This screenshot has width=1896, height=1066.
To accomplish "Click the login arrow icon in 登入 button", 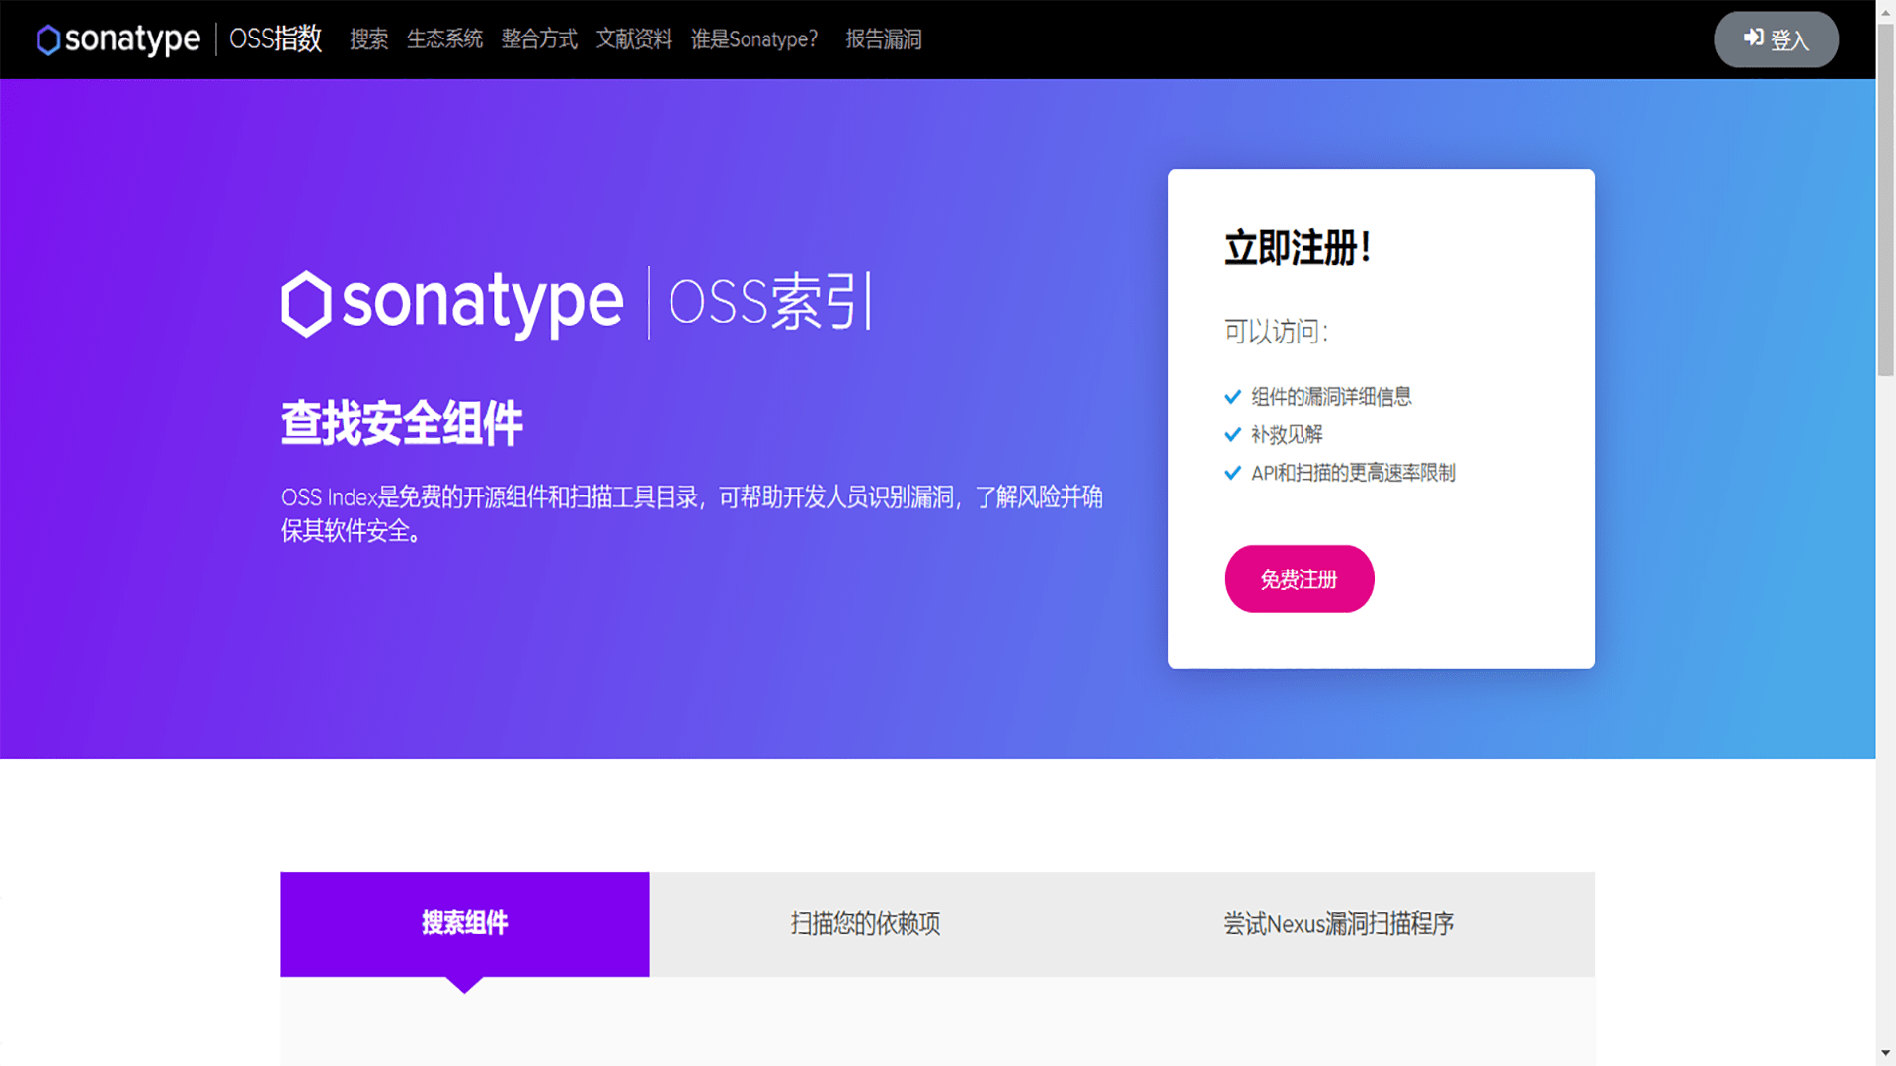I will (x=1753, y=38).
